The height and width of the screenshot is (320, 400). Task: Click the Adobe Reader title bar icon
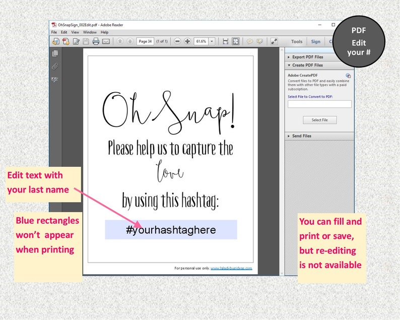(x=54, y=25)
